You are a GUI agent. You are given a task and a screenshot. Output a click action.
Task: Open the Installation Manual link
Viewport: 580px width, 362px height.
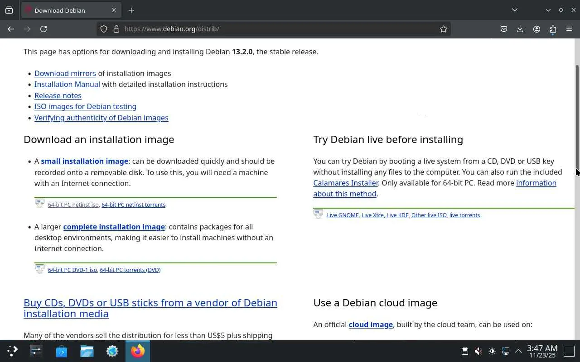pos(67,84)
